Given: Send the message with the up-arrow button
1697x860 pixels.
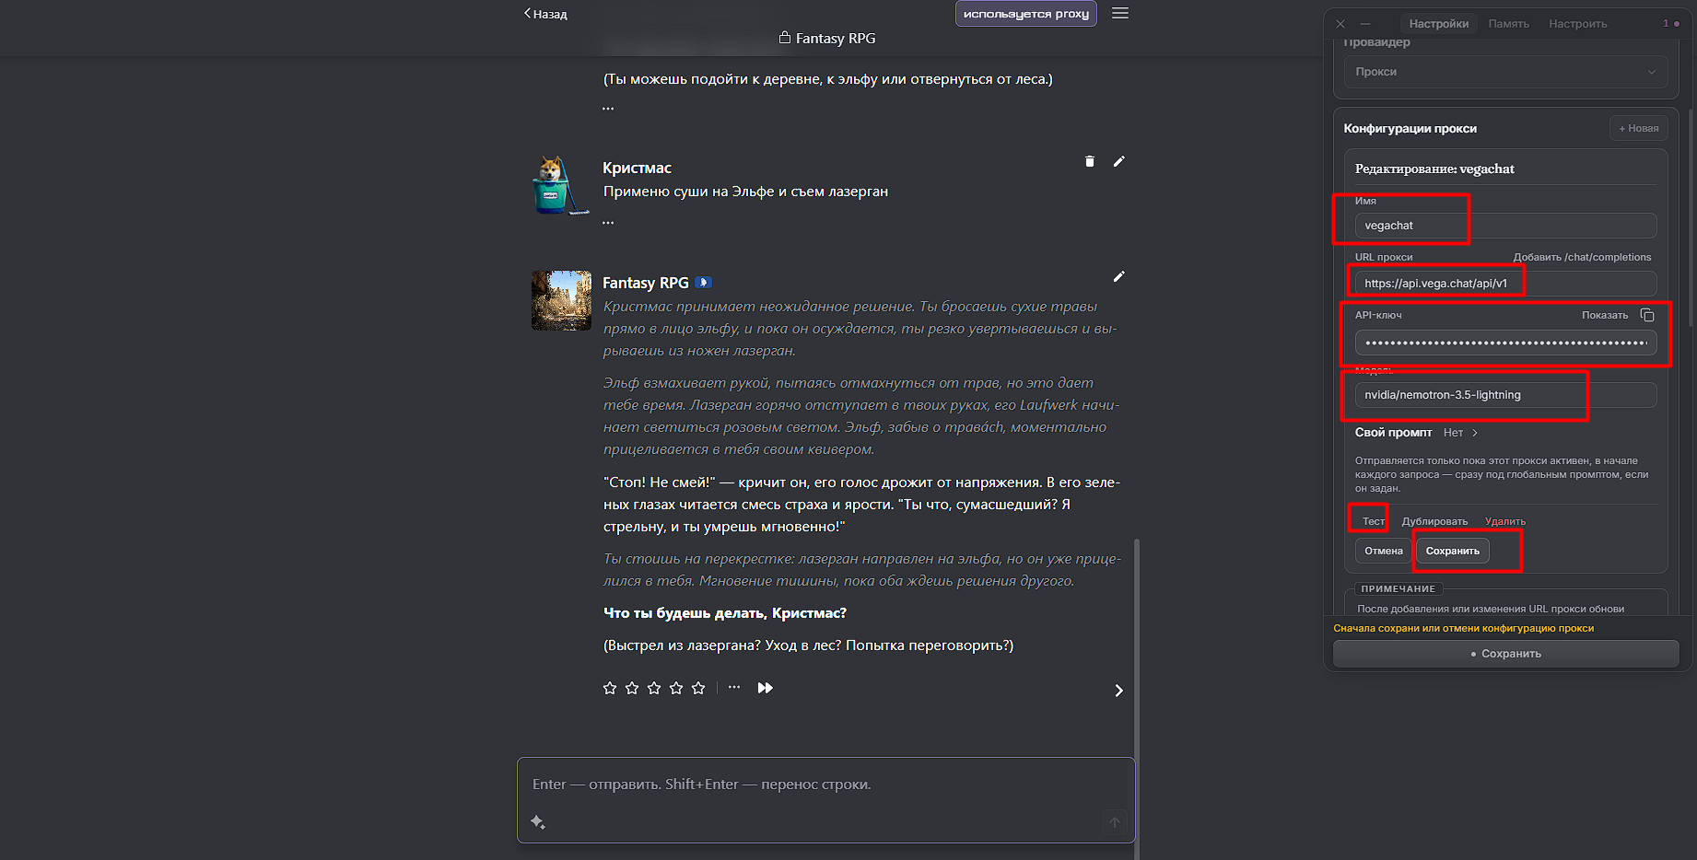Looking at the screenshot, I should point(1115,822).
